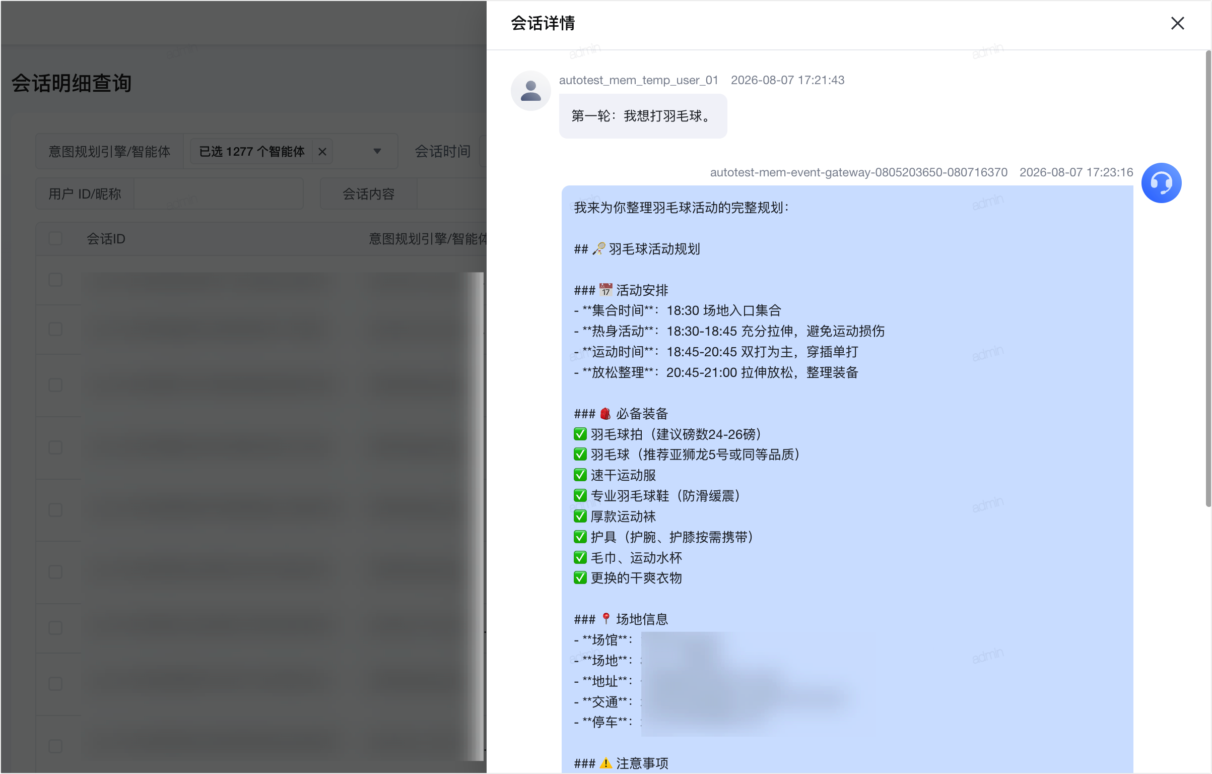
Task: Click the ### 注意事项 heading text
Action: coord(621,763)
